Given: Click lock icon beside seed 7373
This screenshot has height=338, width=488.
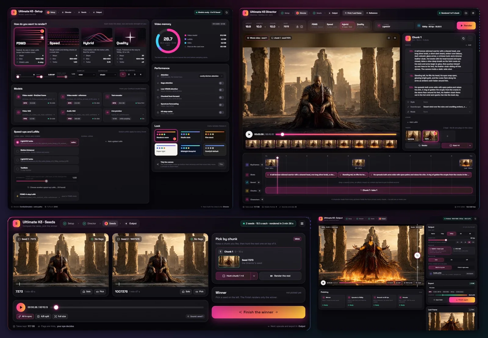Looking at the screenshot, I should [297, 27].
